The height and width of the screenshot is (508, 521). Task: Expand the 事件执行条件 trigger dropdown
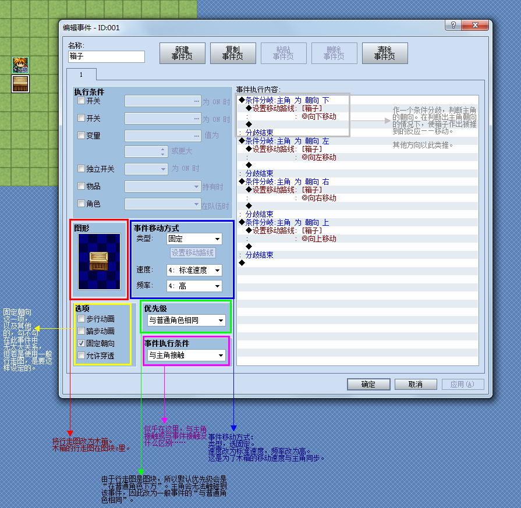coord(186,355)
